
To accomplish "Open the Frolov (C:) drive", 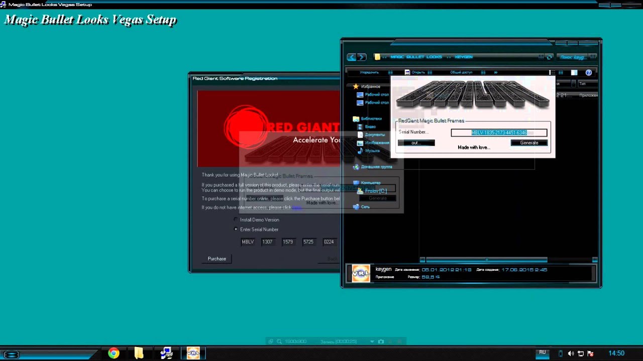I will coord(372,191).
